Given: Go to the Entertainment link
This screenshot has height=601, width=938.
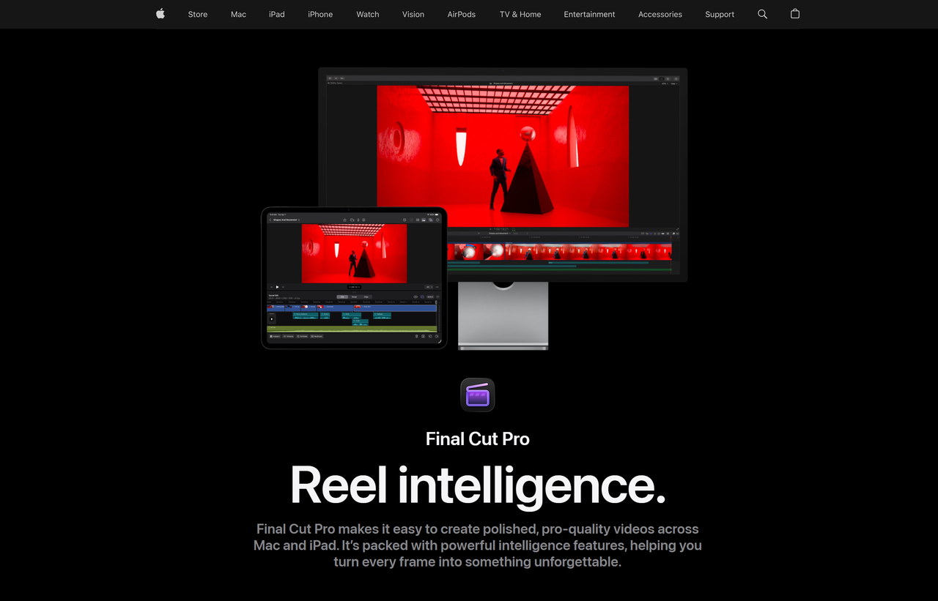Looking at the screenshot, I should [x=590, y=15].
